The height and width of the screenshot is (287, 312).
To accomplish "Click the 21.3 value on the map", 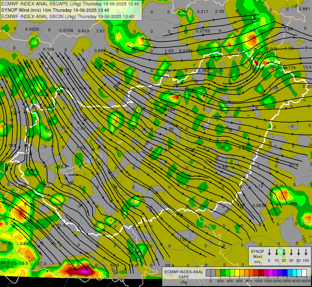I will pyautogui.click(x=294, y=165).
